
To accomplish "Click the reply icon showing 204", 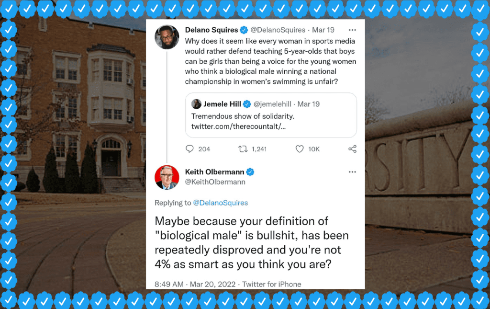I will click(x=189, y=149).
